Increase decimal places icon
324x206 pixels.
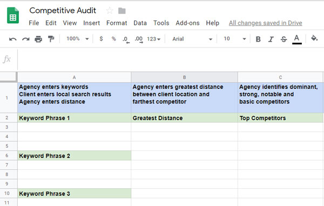pyautogui.click(x=139, y=39)
